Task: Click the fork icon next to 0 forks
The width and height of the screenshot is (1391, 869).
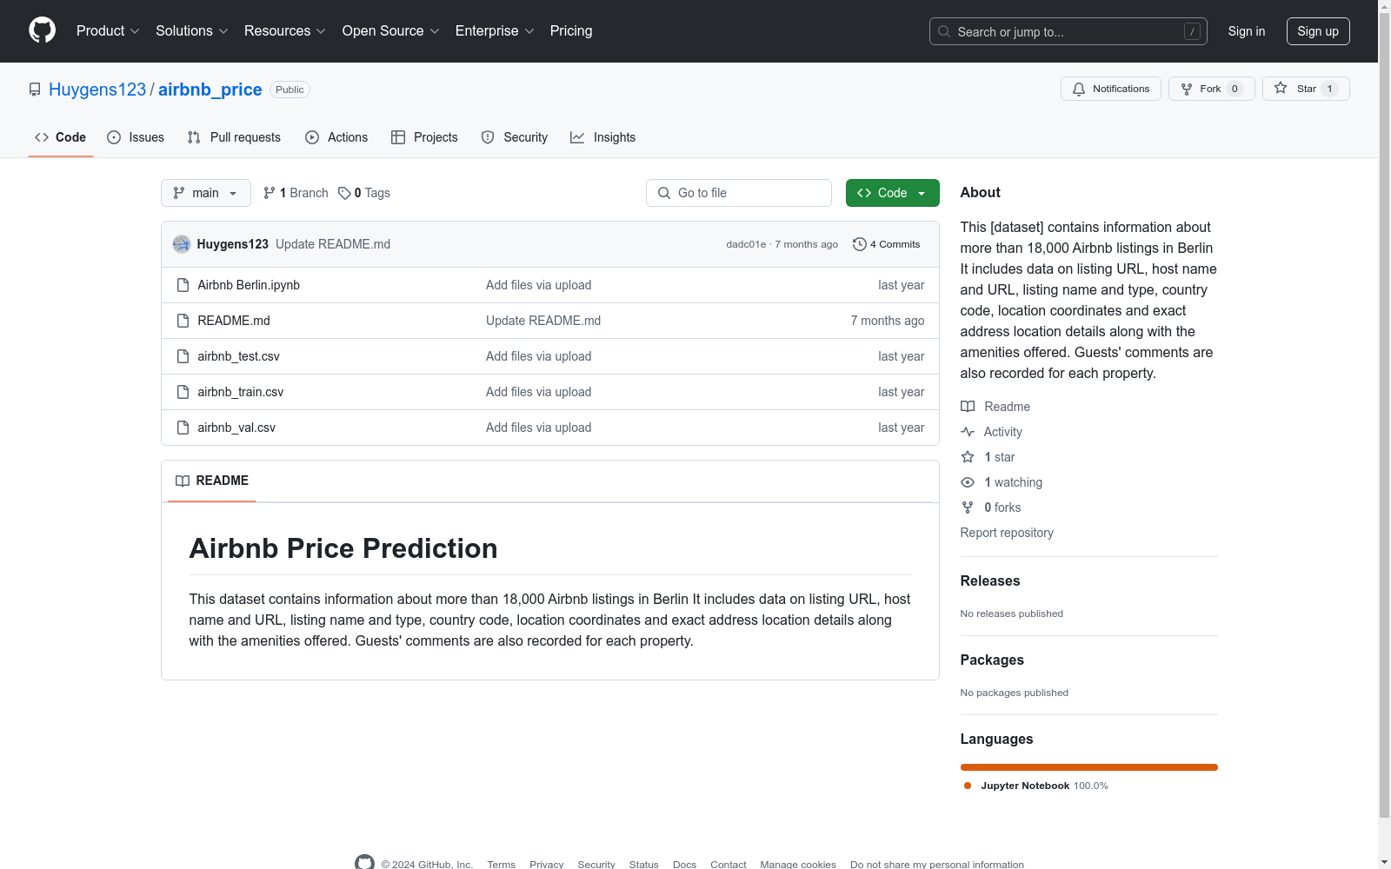Action: [968, 507]
